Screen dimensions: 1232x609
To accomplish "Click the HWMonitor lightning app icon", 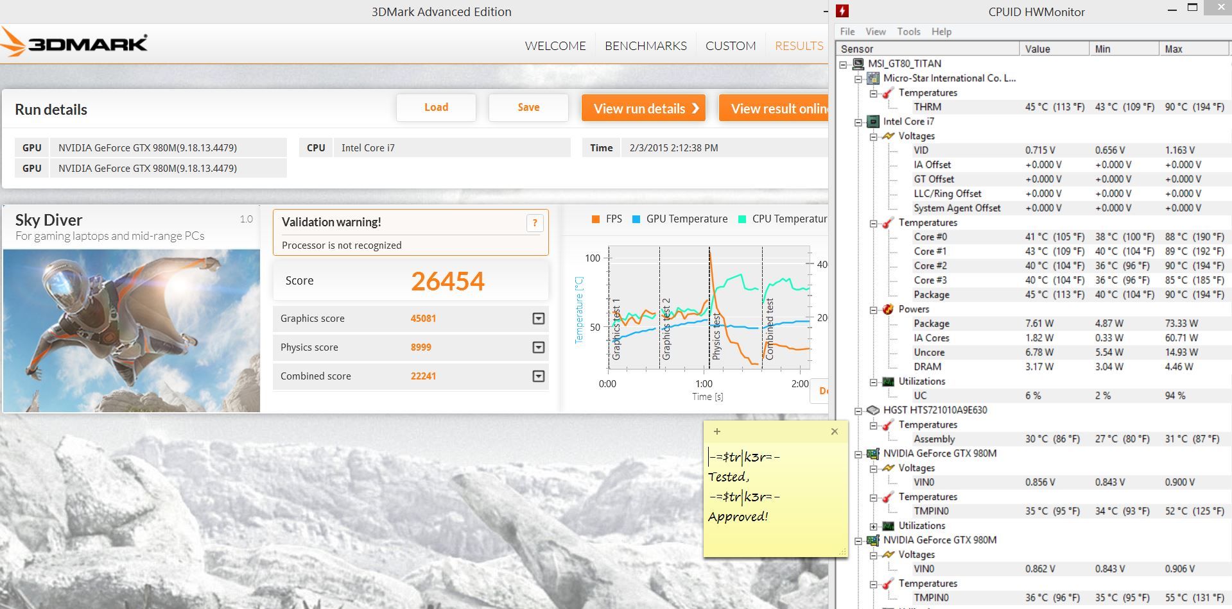I will point(843,11).
